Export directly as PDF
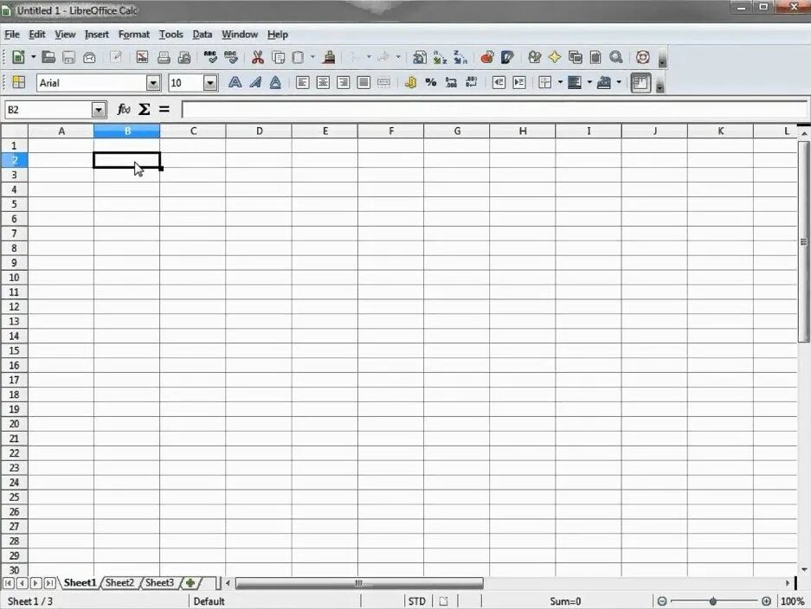Screen dimensions: 811x609 click(x=142, y=57)
